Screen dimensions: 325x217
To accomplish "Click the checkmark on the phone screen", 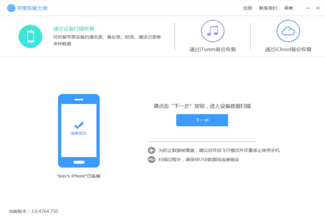I will [79, 124].
